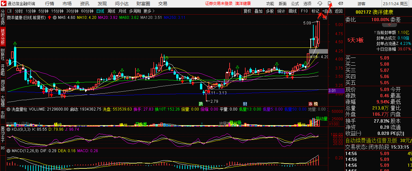Viewport: 412px width, 171px height.
Task: Open the 公式 menu
Action: click(295, 4)
